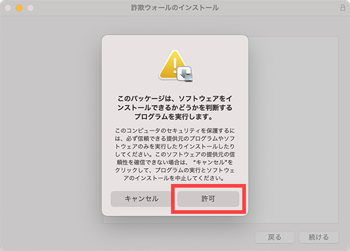Click the dimmed 戻る button
This screenshot has height=251, width=350.
[275, 237]
